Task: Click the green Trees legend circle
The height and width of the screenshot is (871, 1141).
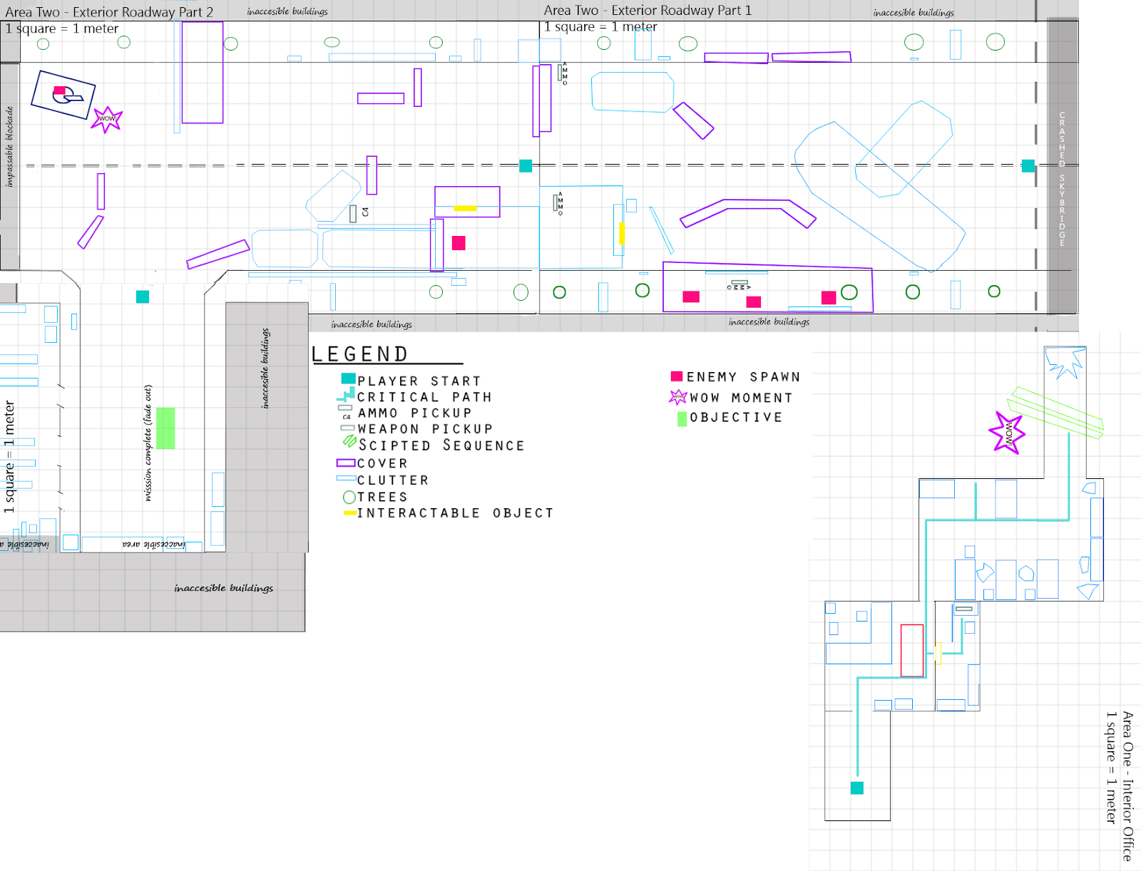Action: pyautogui.click(x=349, y=497)
